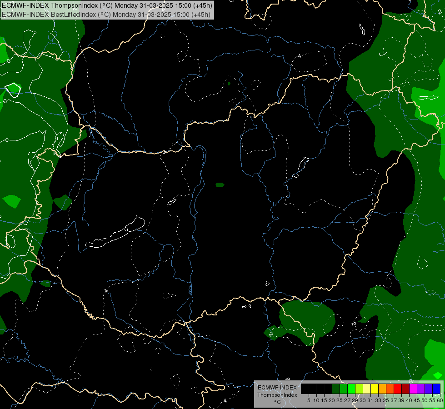Click the ThompsonIndex title line at top
This screenshot has height=409, width=445.
click(x=107, y=5)
